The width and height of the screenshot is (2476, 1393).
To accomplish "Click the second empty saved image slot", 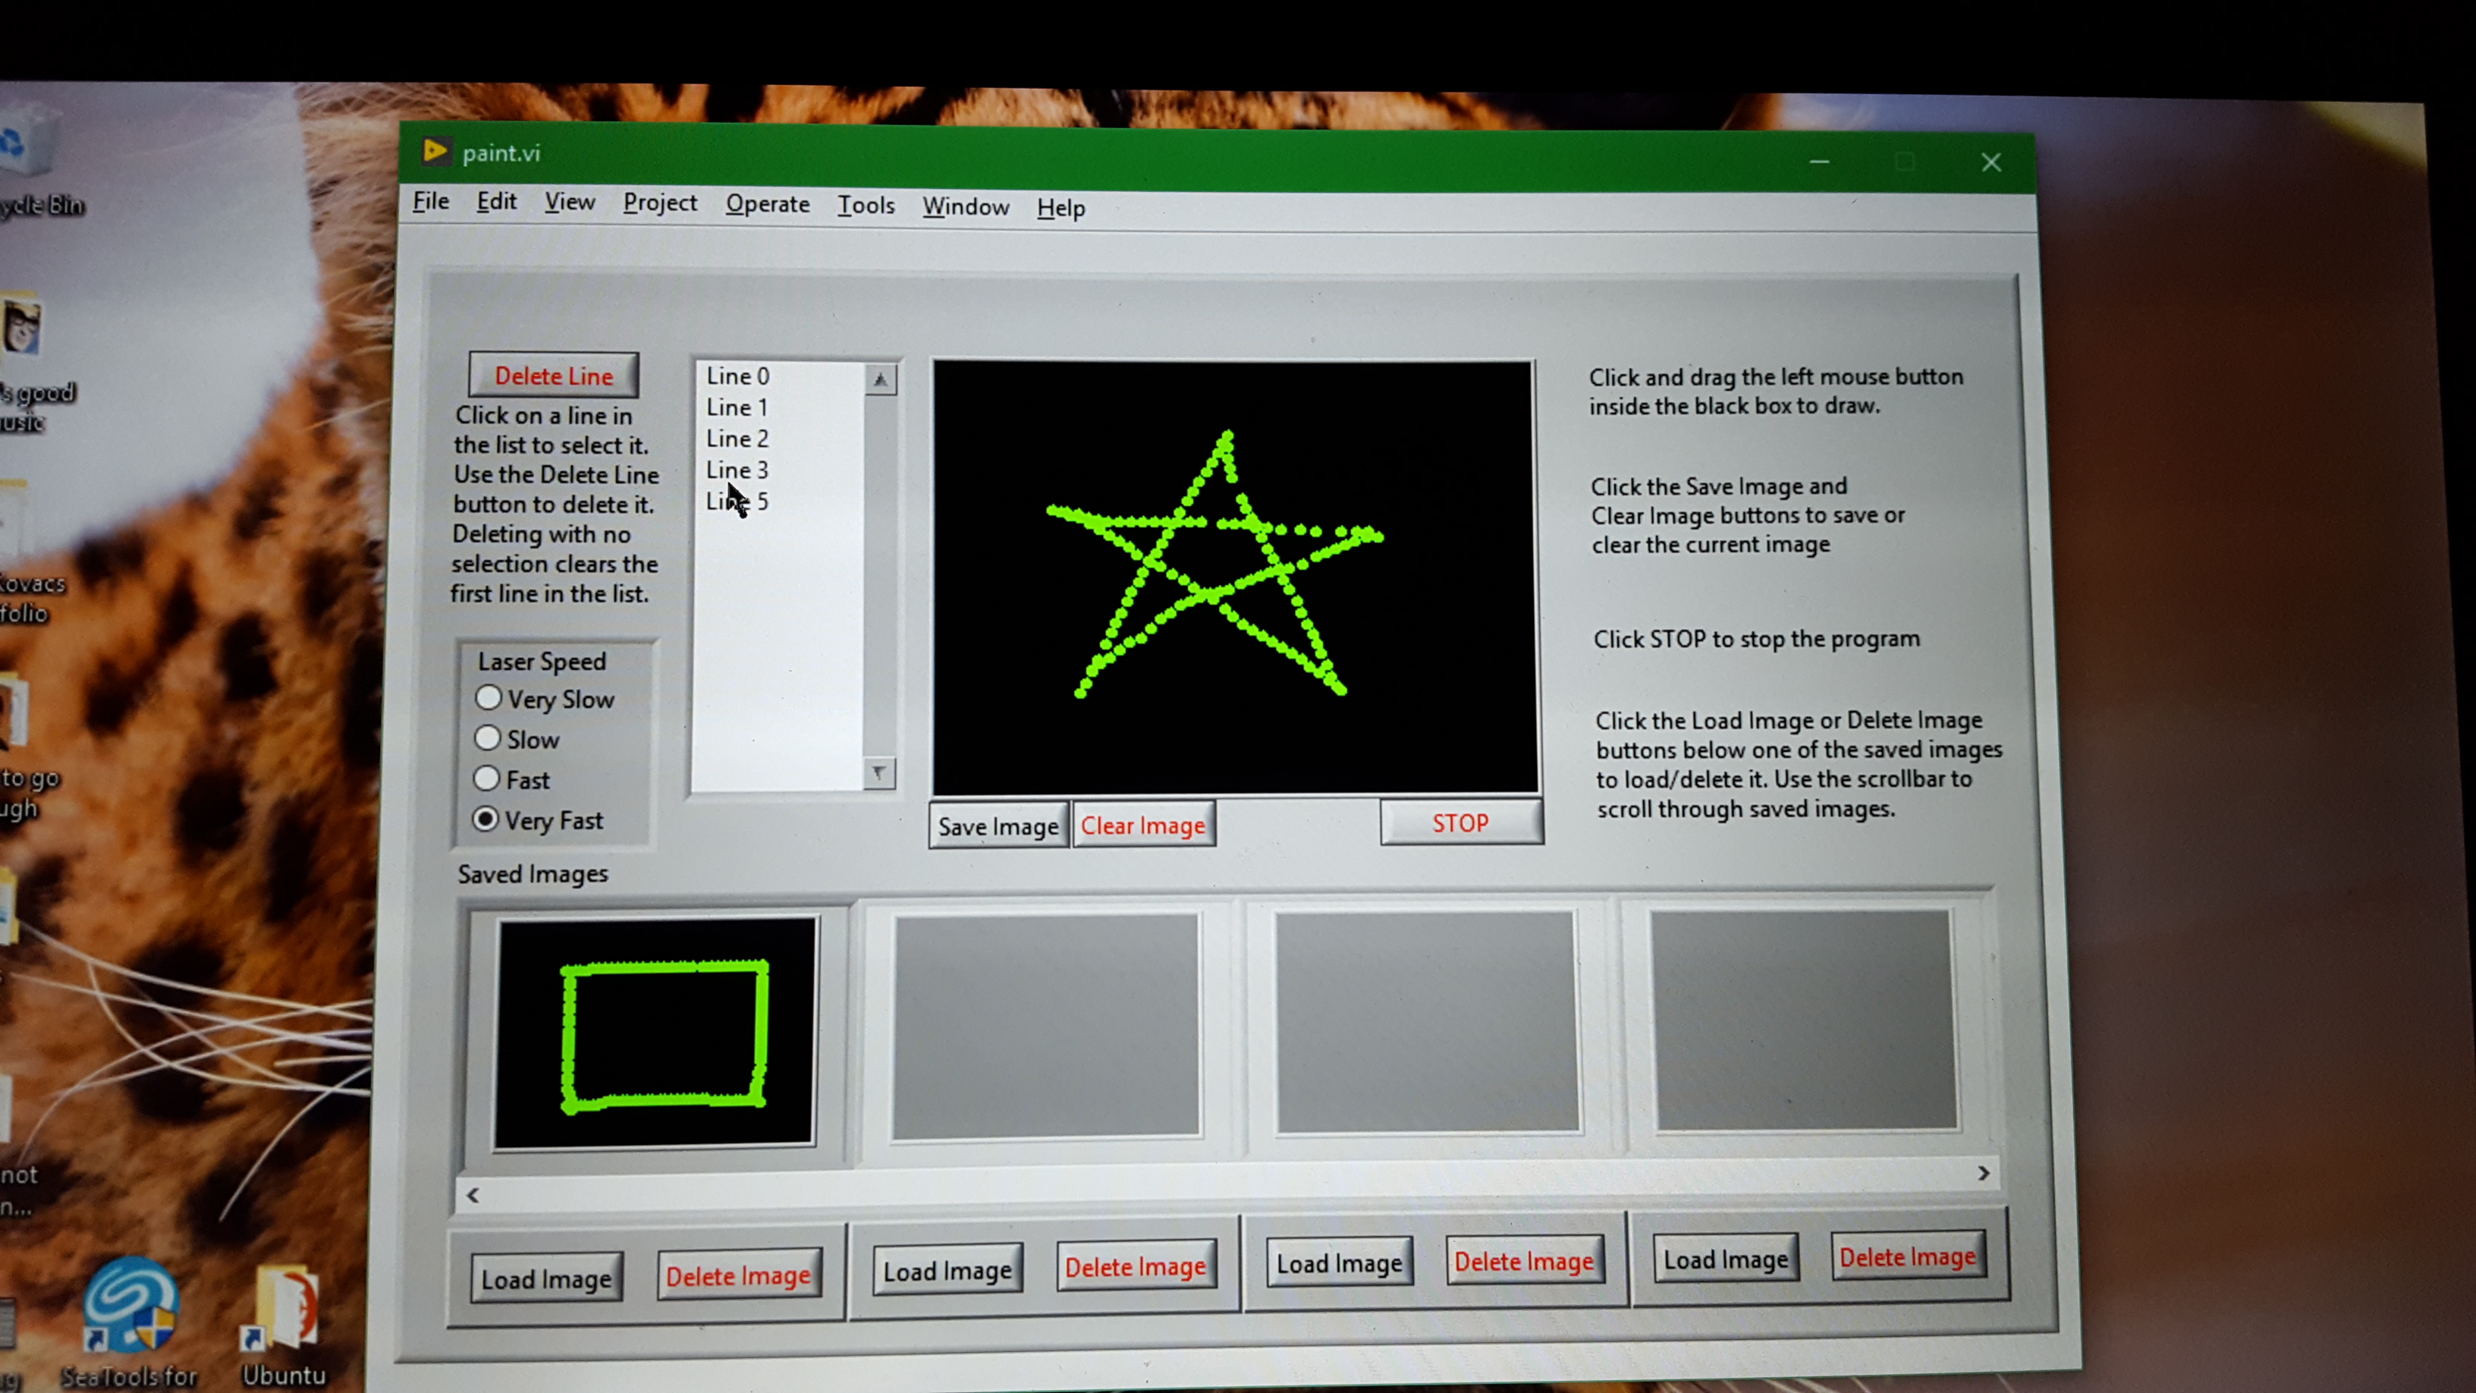I will tap(1047, 1027).
